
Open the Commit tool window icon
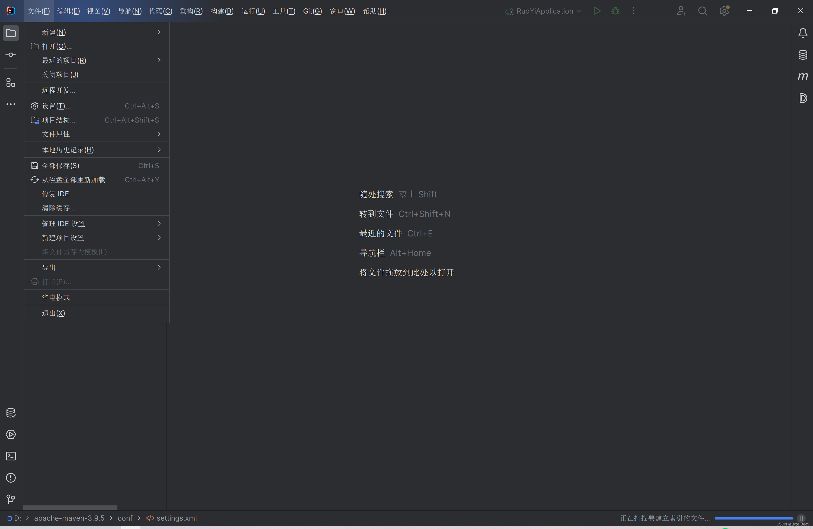[11, 55]
